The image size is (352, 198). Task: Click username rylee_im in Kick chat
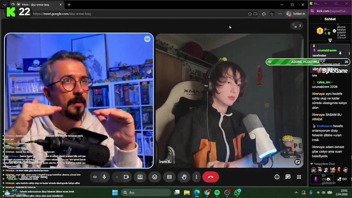pos(323,82)
